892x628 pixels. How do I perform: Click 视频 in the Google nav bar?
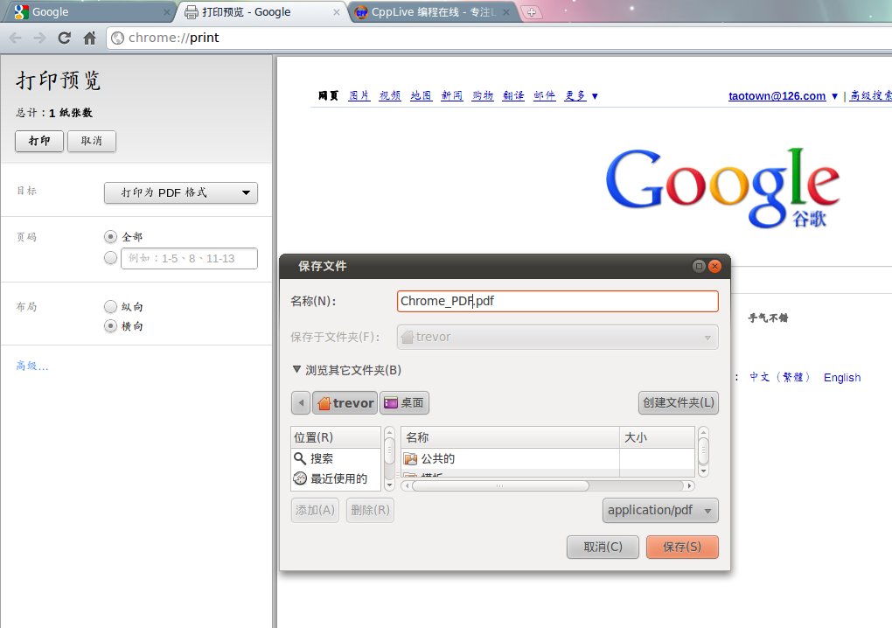click(390, 95)
